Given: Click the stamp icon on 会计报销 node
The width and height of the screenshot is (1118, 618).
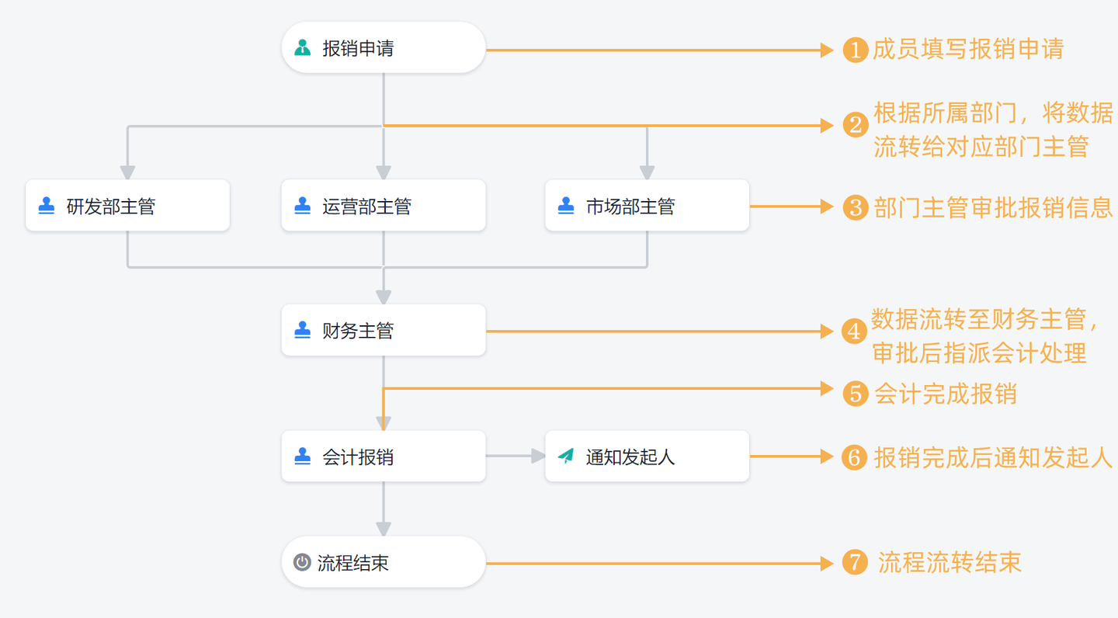Looking at the screenshot, I should 302,457.
